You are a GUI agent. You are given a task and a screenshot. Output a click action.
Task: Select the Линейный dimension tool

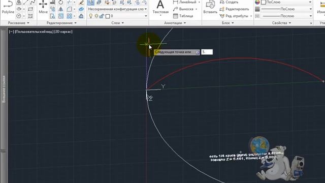click(185, 2)
